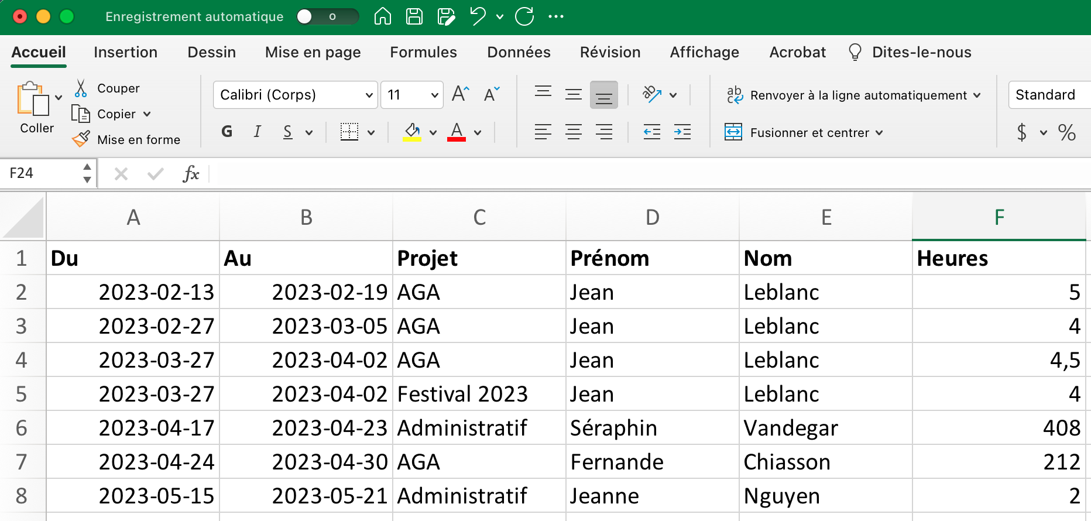Screen dimensions: 1091x521
Task: Click the Copier button
Action: [x=104, y=114]
